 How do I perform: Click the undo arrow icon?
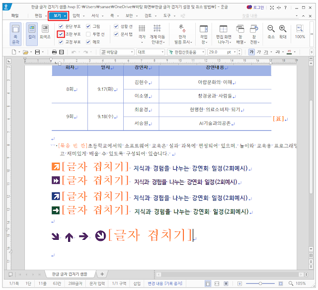[74, 52]
